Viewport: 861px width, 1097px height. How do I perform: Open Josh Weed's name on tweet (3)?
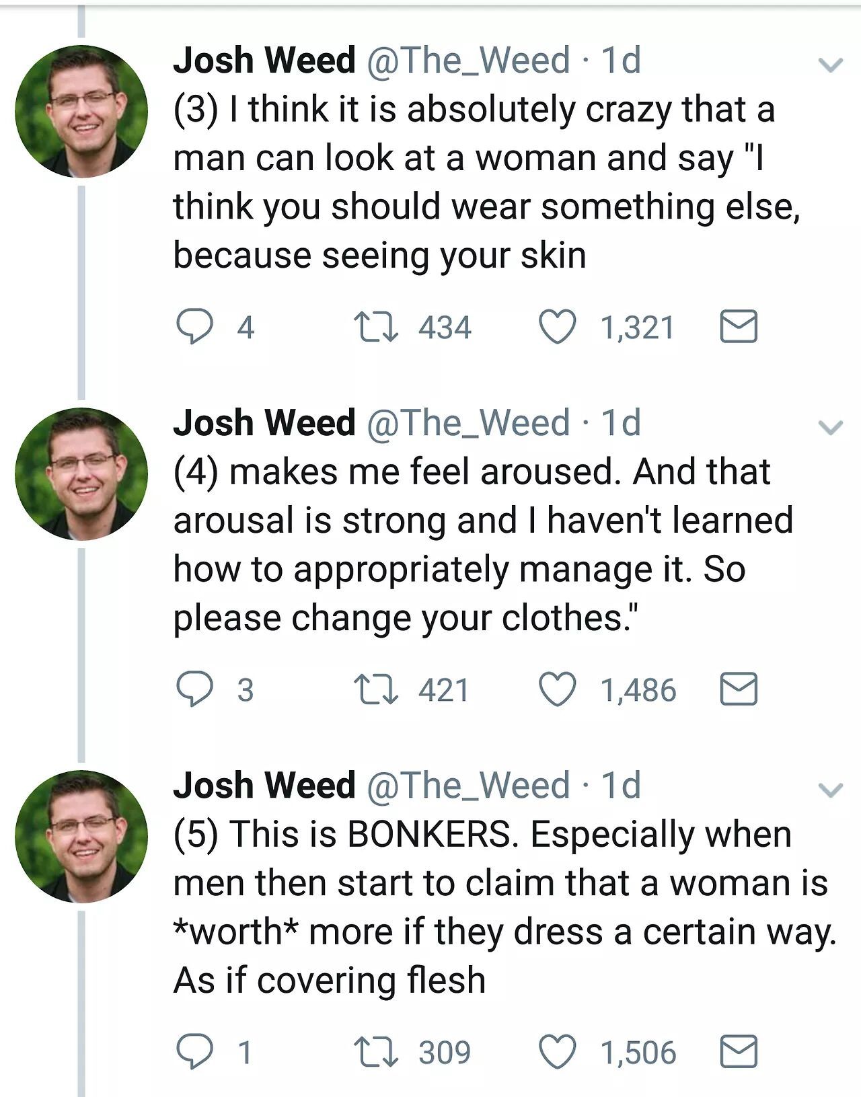click(x=264, y=61)
